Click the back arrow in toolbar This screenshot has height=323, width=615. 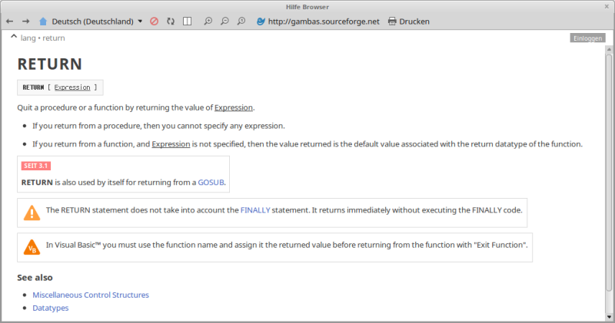tap(10, 21)
